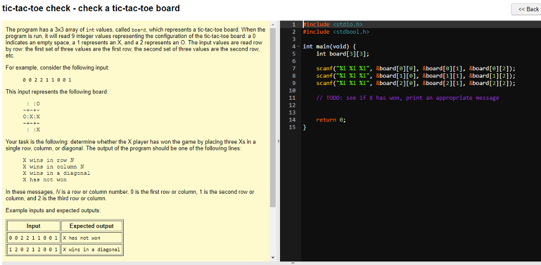Click the TODO comment line
Image resolution: width=541 pixels, height=265 pixels.
tap(407, 98)
